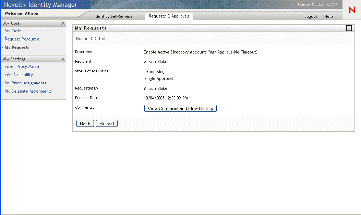The height and width of the screenshot is (215, 361).
Task: Click the Resource: field label
Action: pos(84,52)
